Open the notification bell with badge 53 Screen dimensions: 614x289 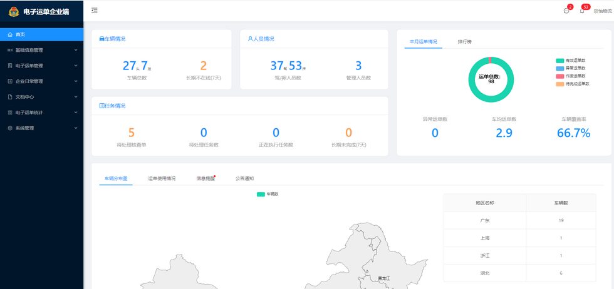click(582, 11)
